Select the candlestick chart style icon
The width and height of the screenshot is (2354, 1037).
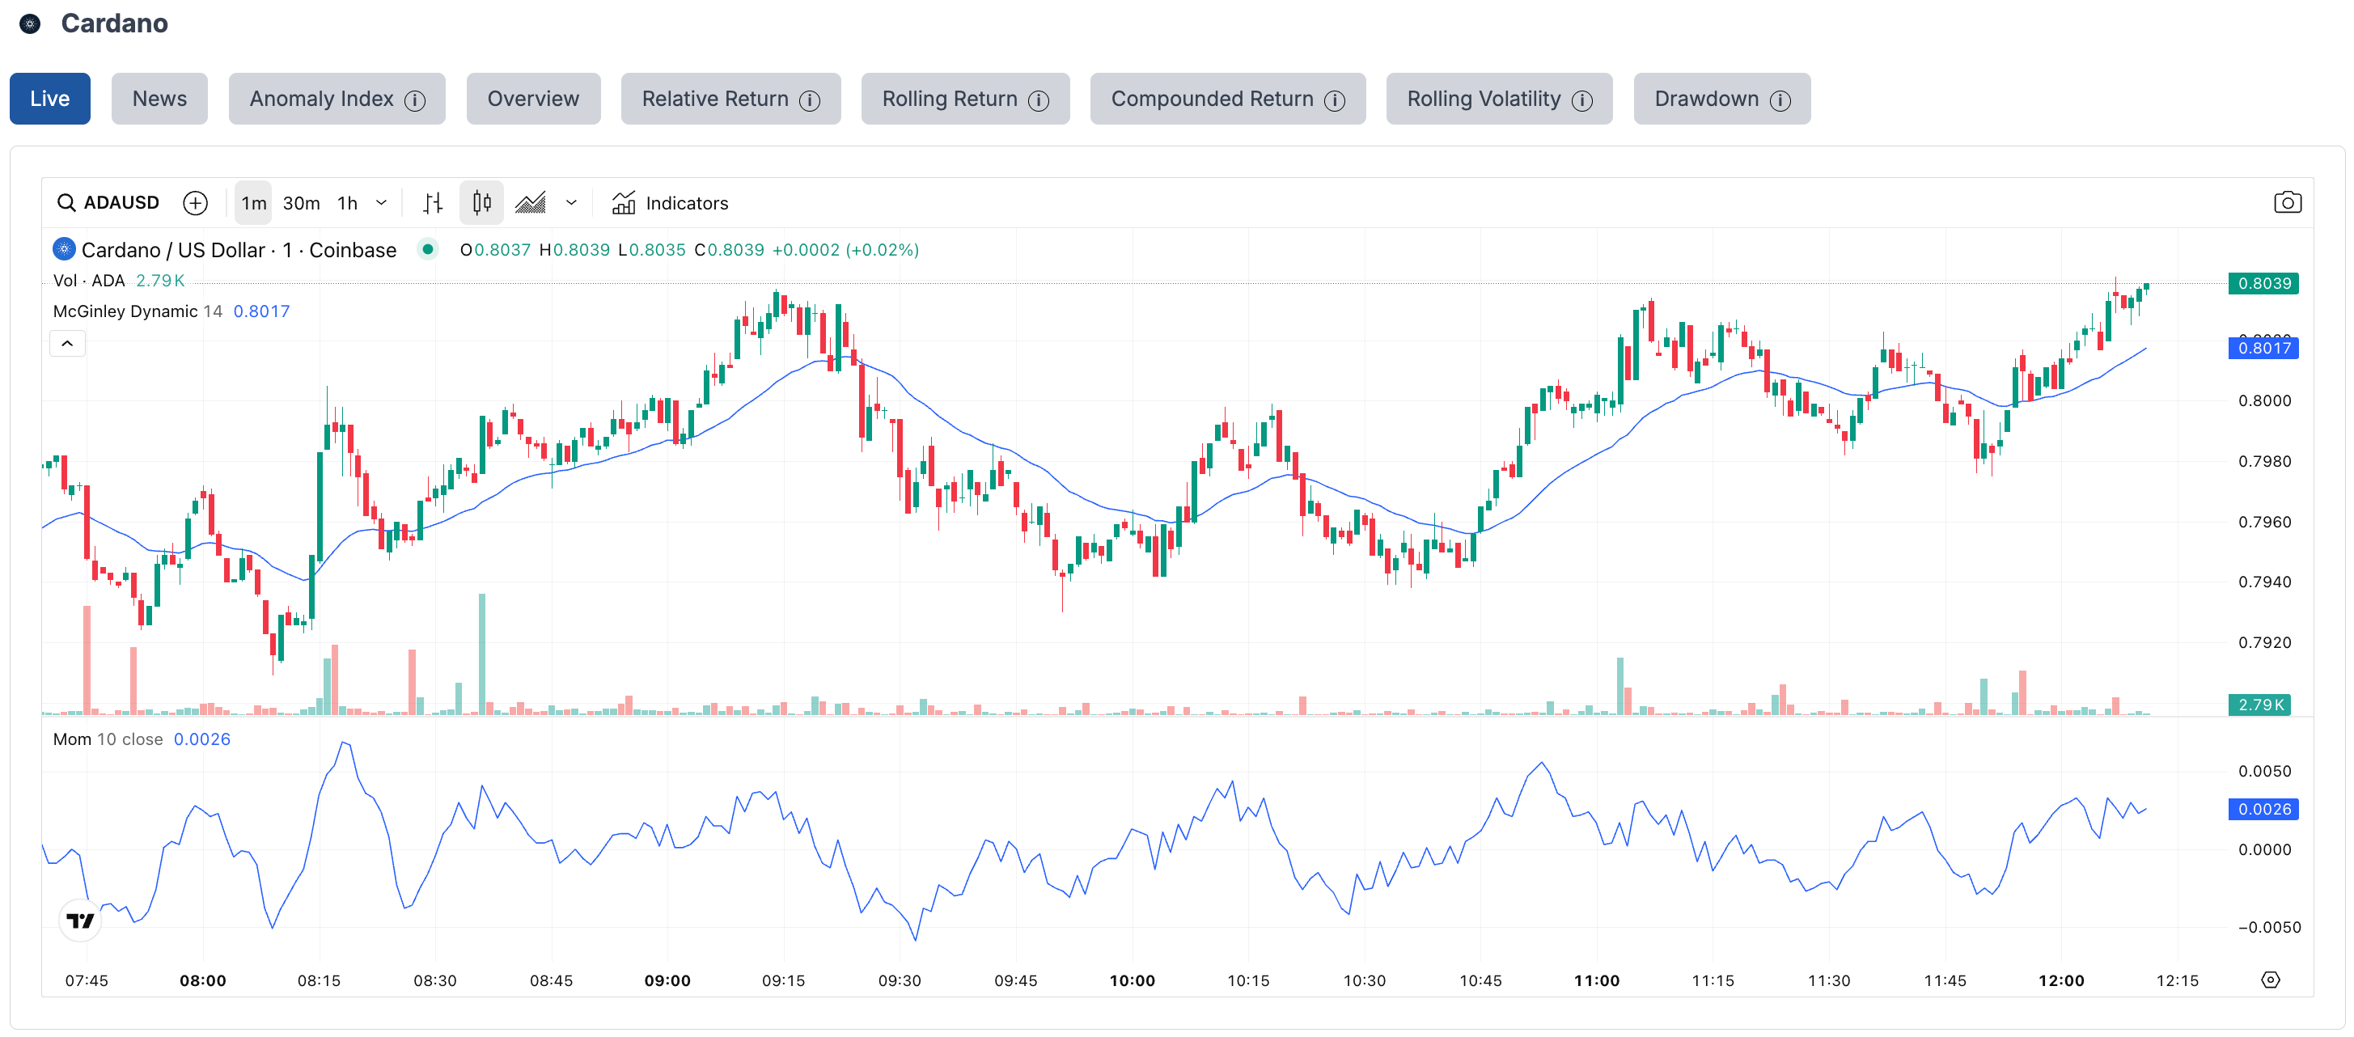pos(481,203)
